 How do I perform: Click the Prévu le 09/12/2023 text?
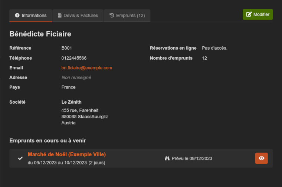(x=192, y=158)
